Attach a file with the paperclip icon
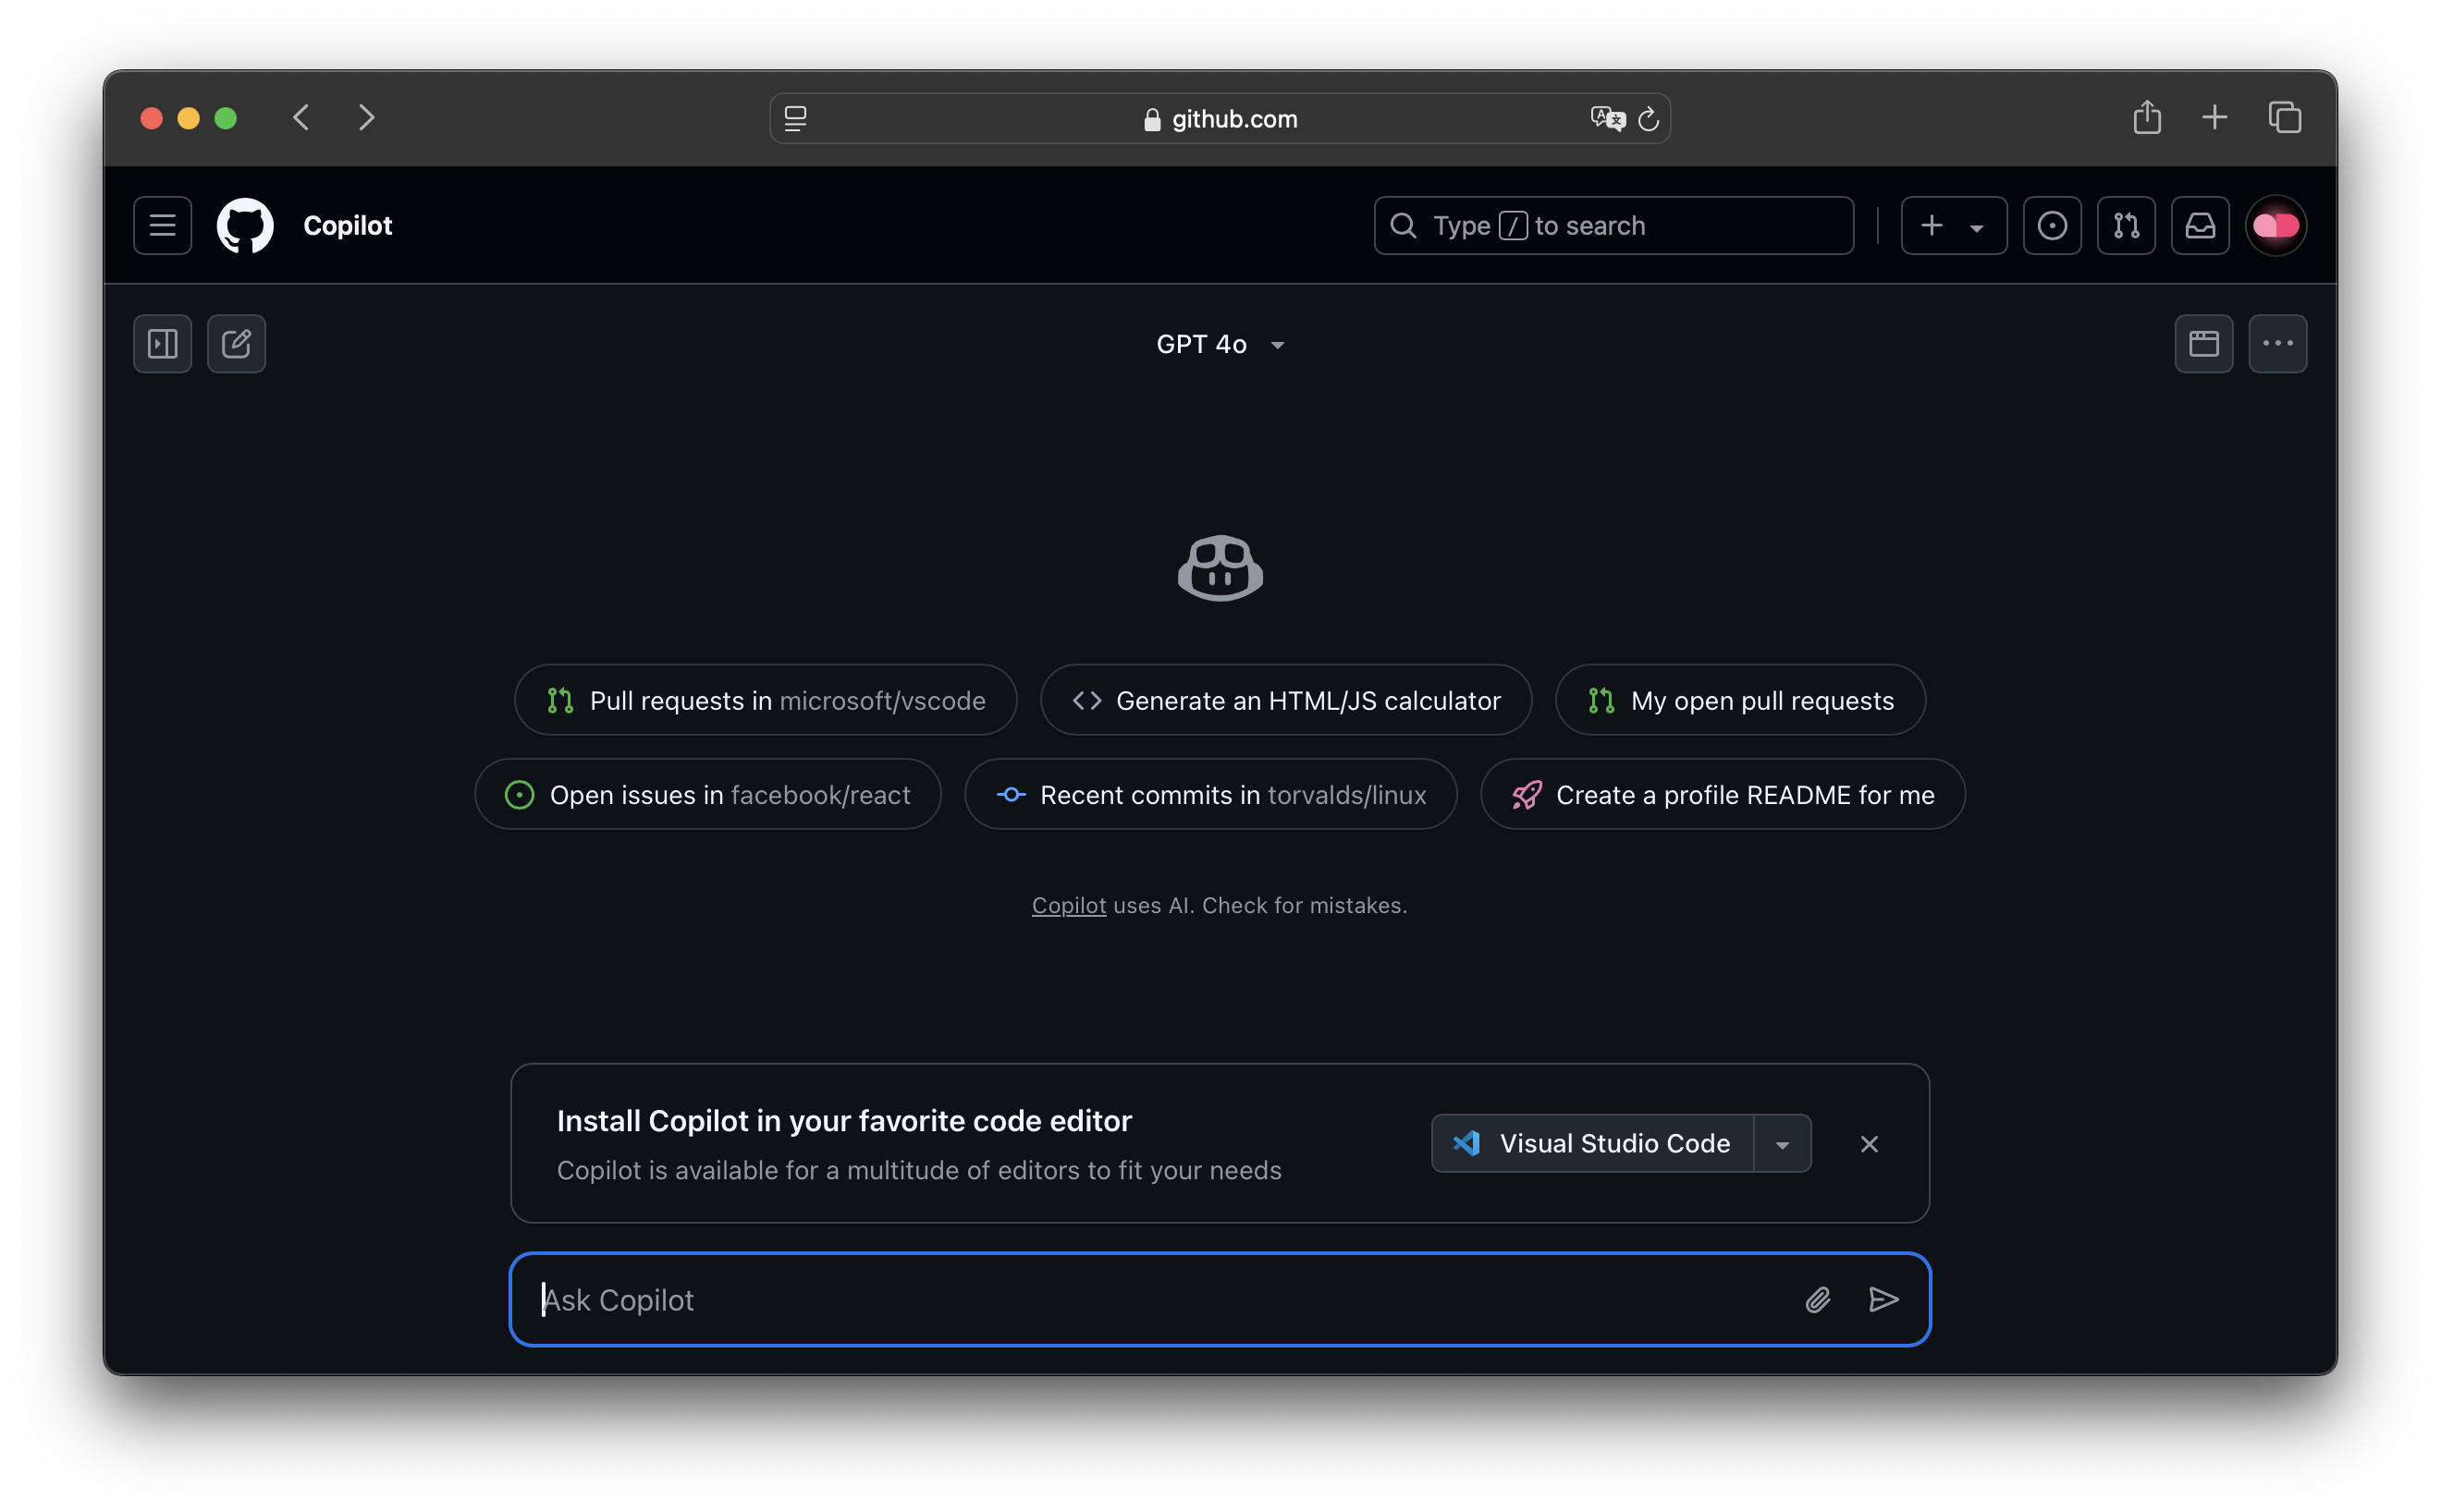Image resolution: width=2441 pixels, height=1512 pixels. (1818, 1299)
